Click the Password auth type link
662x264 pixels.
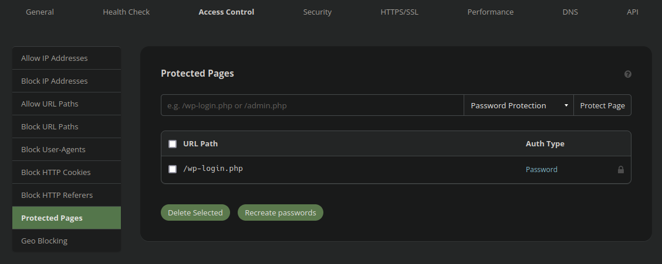541,169
